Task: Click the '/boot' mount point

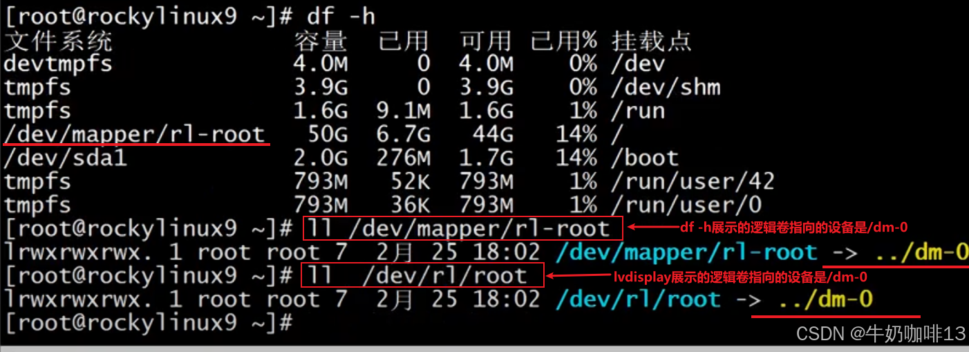Action: tap(646, 158)
